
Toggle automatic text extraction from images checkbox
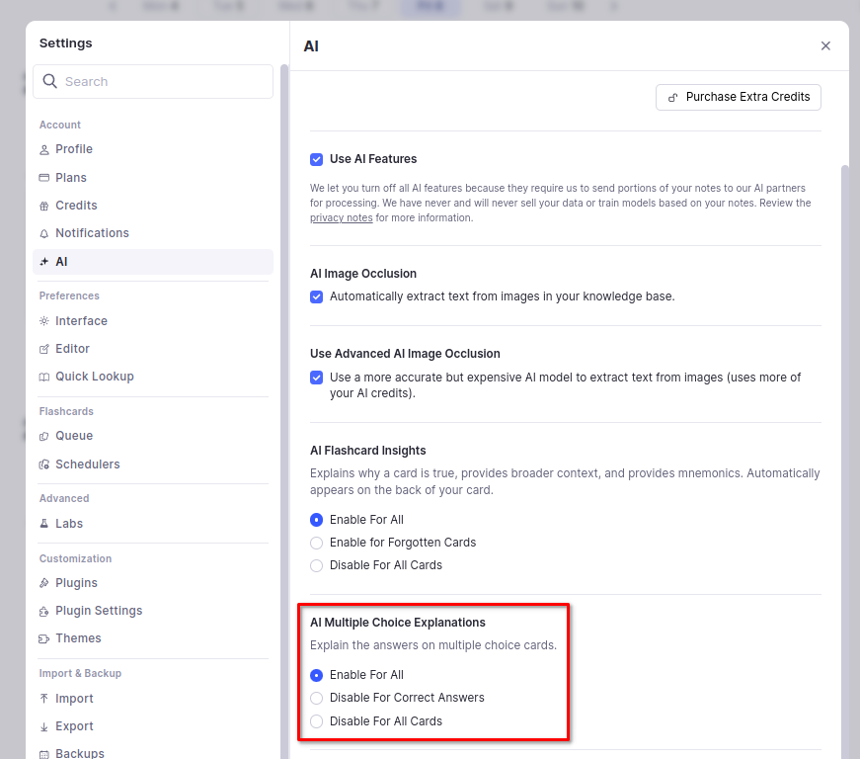[317, 296]
